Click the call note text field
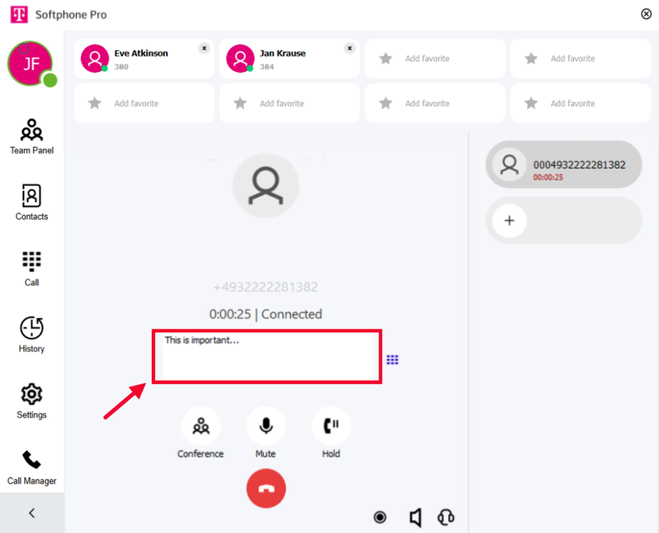The image size is (659, 533). pos(268,356)
